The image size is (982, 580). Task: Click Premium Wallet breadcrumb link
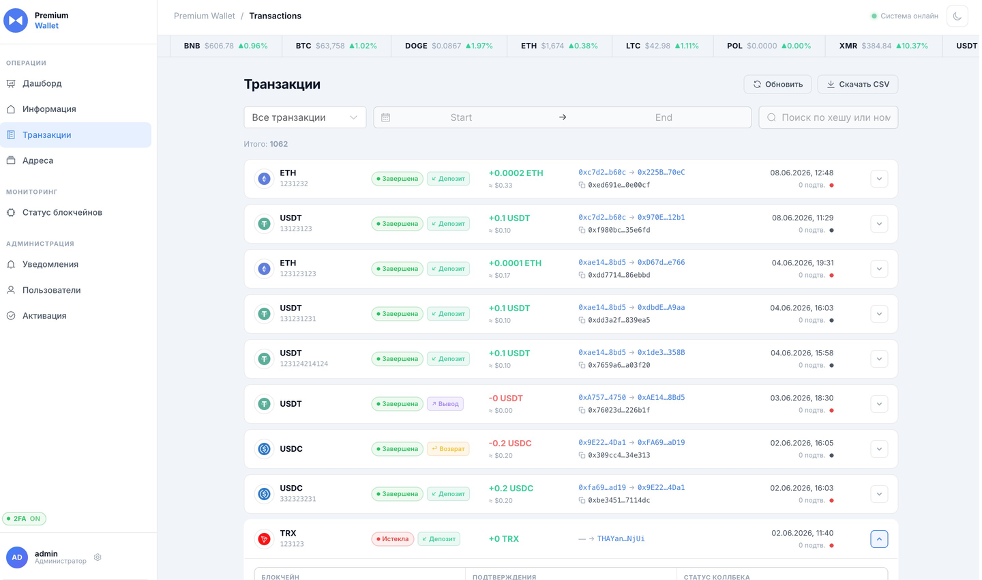click(x=204, y=16)
